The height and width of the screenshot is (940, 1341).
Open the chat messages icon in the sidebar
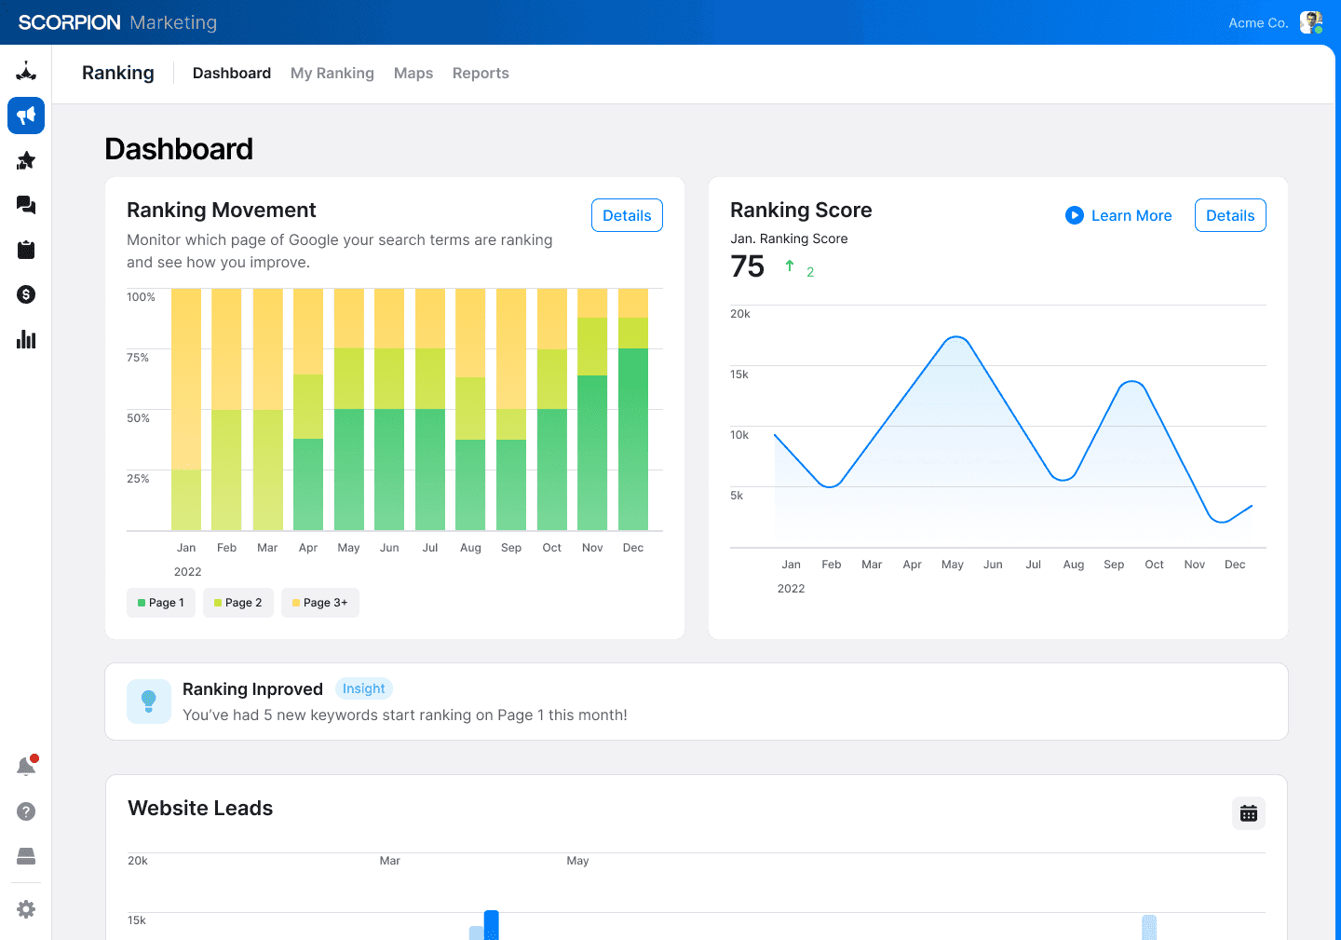(25, 205)
